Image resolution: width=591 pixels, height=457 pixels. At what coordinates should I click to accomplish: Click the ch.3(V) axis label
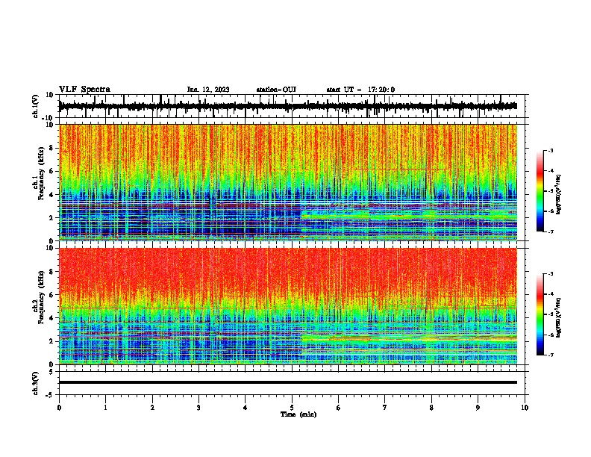pyautogui.click(x=36, y=383)
